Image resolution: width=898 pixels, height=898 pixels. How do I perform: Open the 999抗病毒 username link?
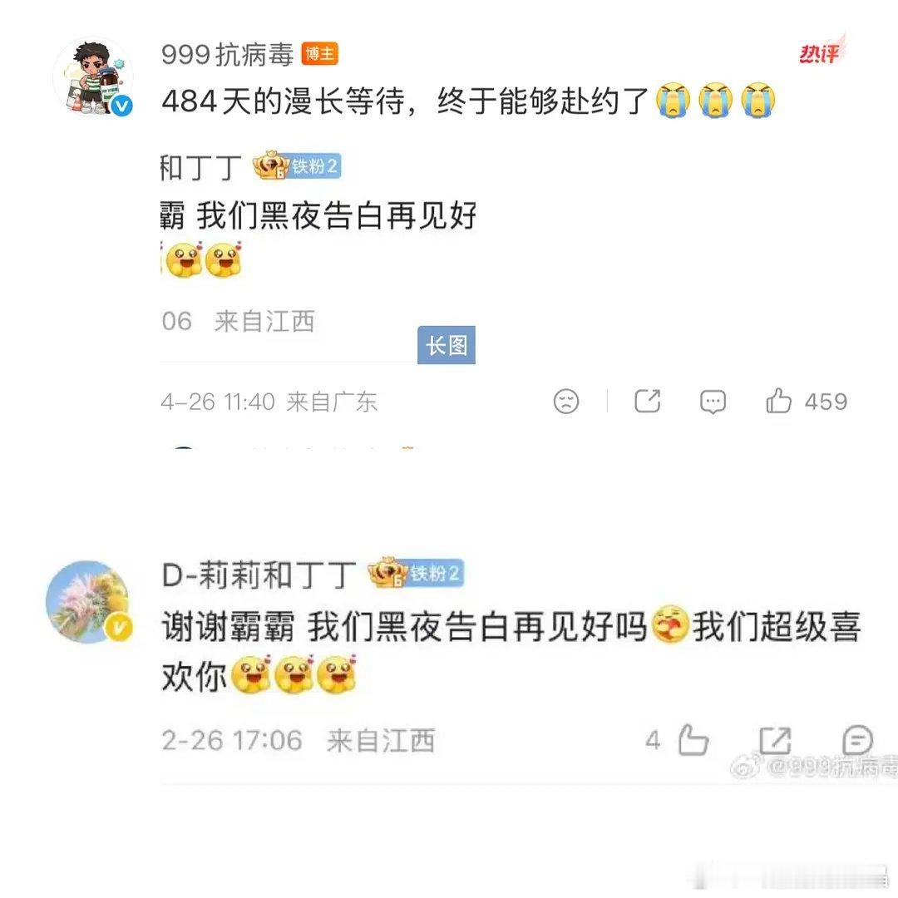click(227, 54)
